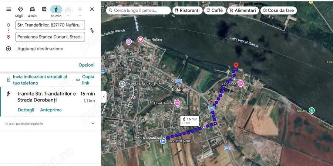Image resolution: width=333 pixels, height=166 pixels.
Task: Expand the 'In gran parte pianeggiante' chevron
Action: pyautogui.click(x=93, y=124)
